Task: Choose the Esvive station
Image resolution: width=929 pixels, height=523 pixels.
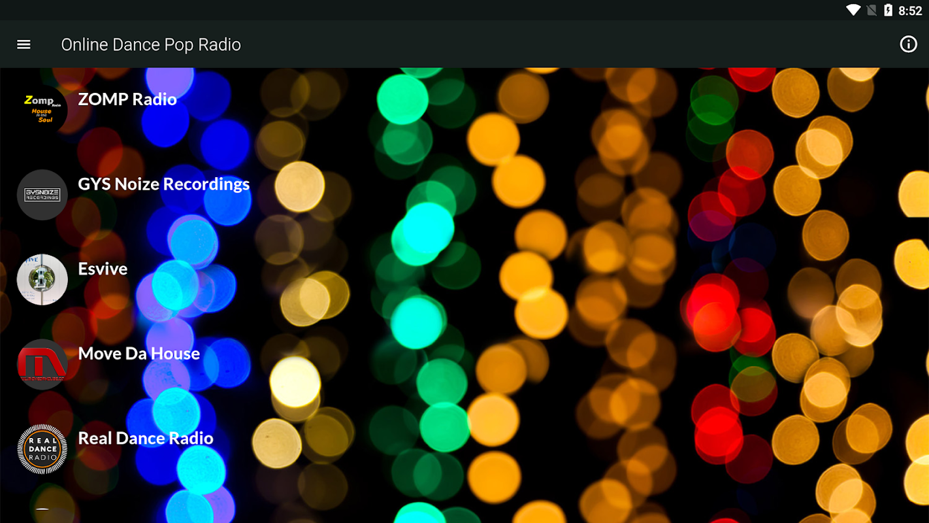Action: pyautogui.click(x=103, y=269)
